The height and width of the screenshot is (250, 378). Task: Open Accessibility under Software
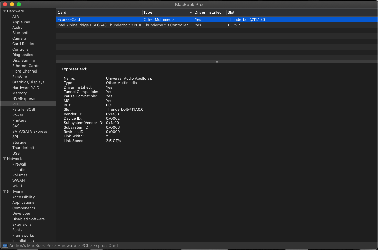tap(23, 197)
